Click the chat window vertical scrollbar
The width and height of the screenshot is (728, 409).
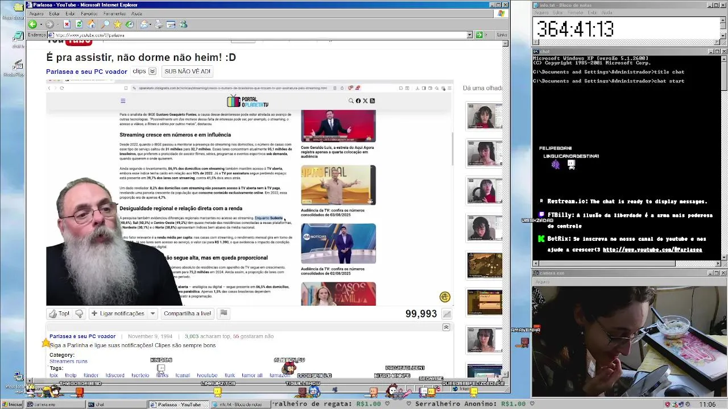click(x=724, y=157)
